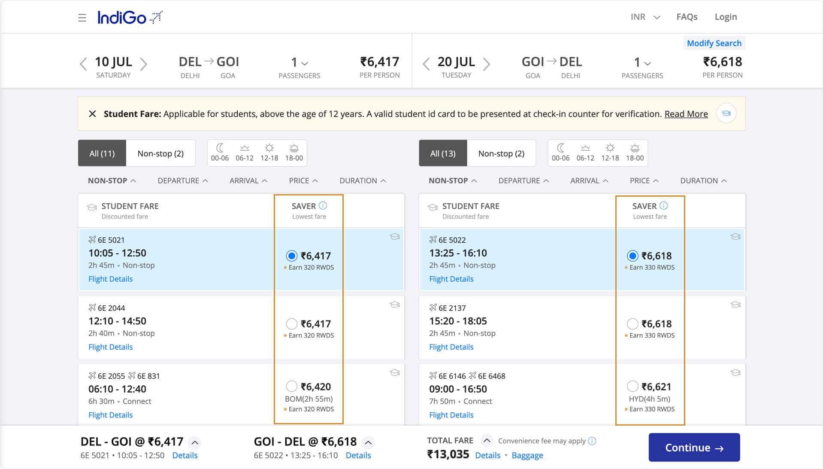Open the hamburger navigation menu
Screen dimensions: 823x469
(x=82, y=17)
